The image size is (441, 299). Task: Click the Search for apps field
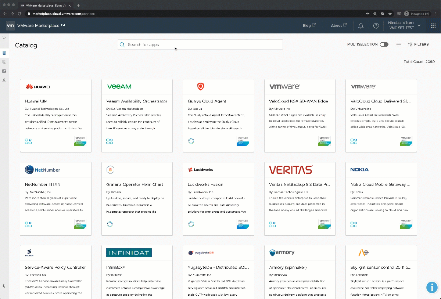tap(200, 44)
